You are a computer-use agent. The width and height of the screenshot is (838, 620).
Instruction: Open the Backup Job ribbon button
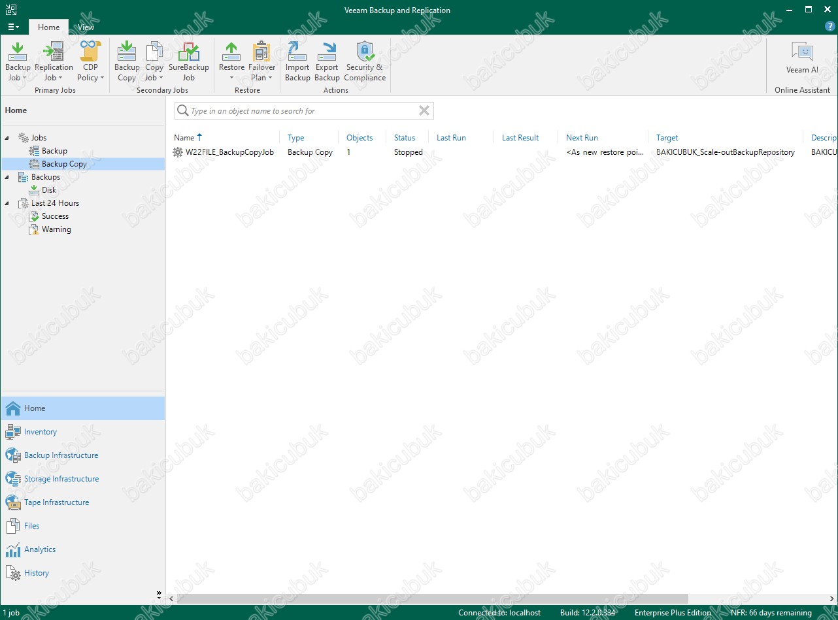point(18,61)
